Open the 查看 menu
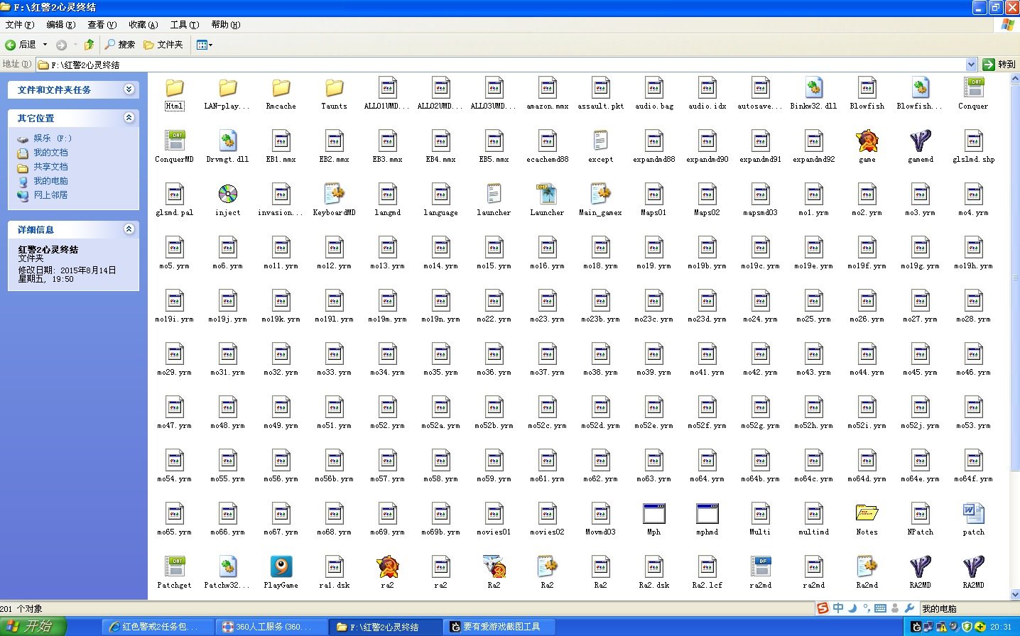Screen dimensions: 1020x636 102,25
